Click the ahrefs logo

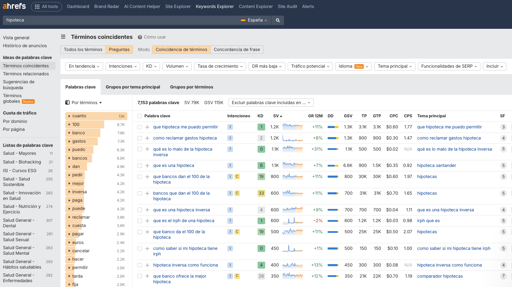(x=13, y=6)
